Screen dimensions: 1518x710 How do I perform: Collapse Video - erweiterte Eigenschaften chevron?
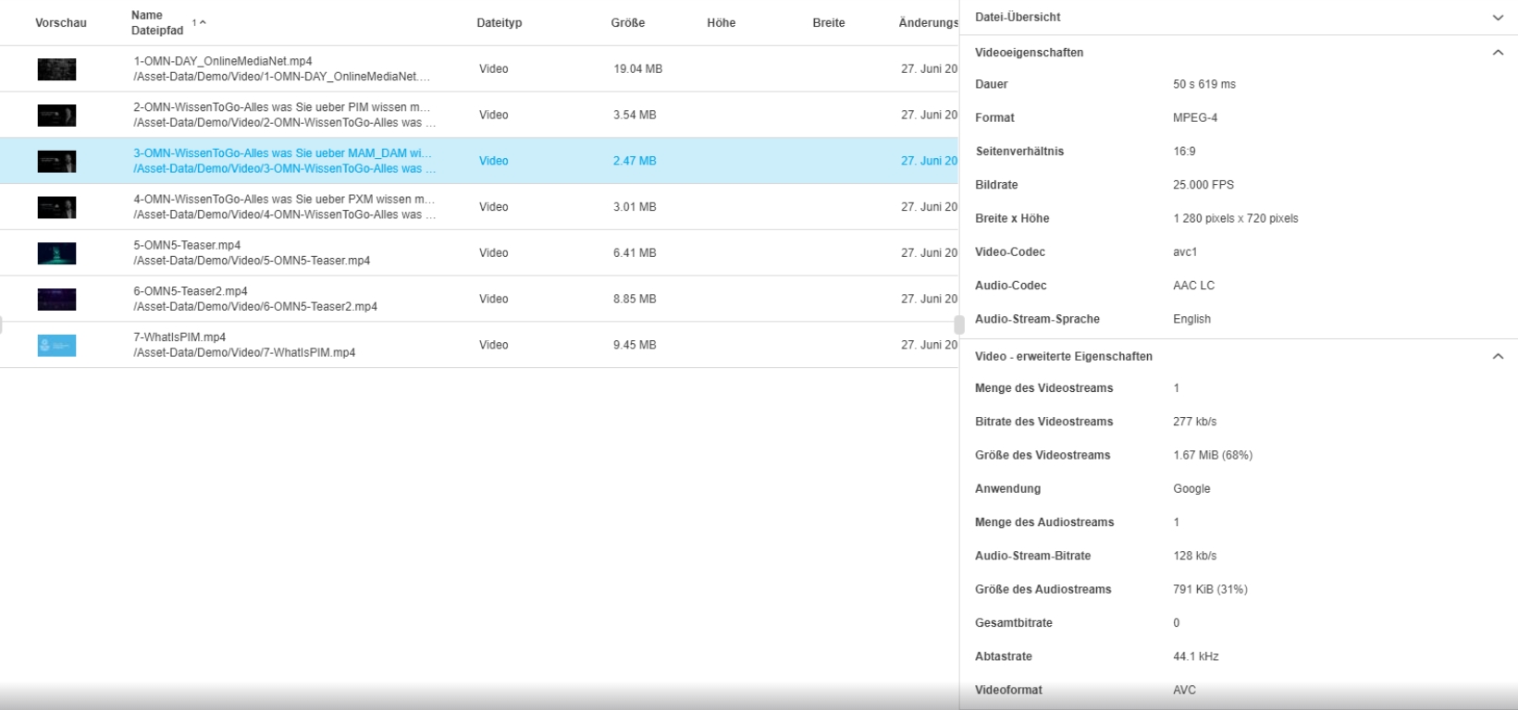(1498, 356)
